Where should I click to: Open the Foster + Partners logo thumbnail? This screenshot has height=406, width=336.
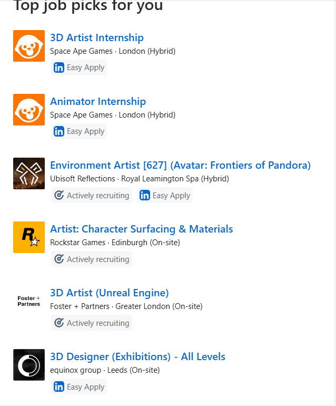[x=29, y=301]
